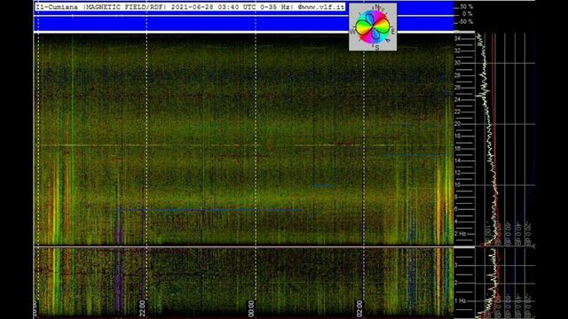Click the 30 frequency axis label
The width and height of the screenshot is (568, 319).
pos(458,63)
